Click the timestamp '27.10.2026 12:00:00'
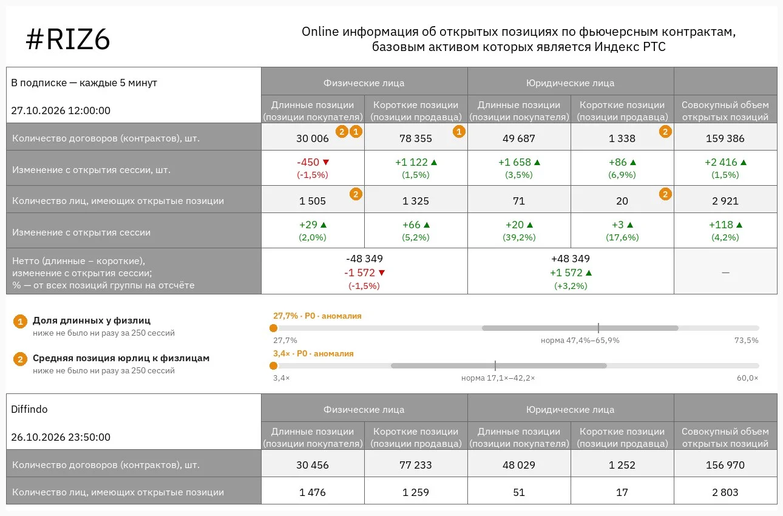This screenshot has height=516, width=783. (61, 110)
